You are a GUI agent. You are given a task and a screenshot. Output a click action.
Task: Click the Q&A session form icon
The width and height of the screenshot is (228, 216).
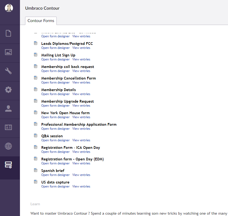pyautogui.click(x=36, y=135)
